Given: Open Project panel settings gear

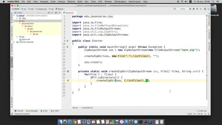Looking at the screenshot, I should 56,12.
